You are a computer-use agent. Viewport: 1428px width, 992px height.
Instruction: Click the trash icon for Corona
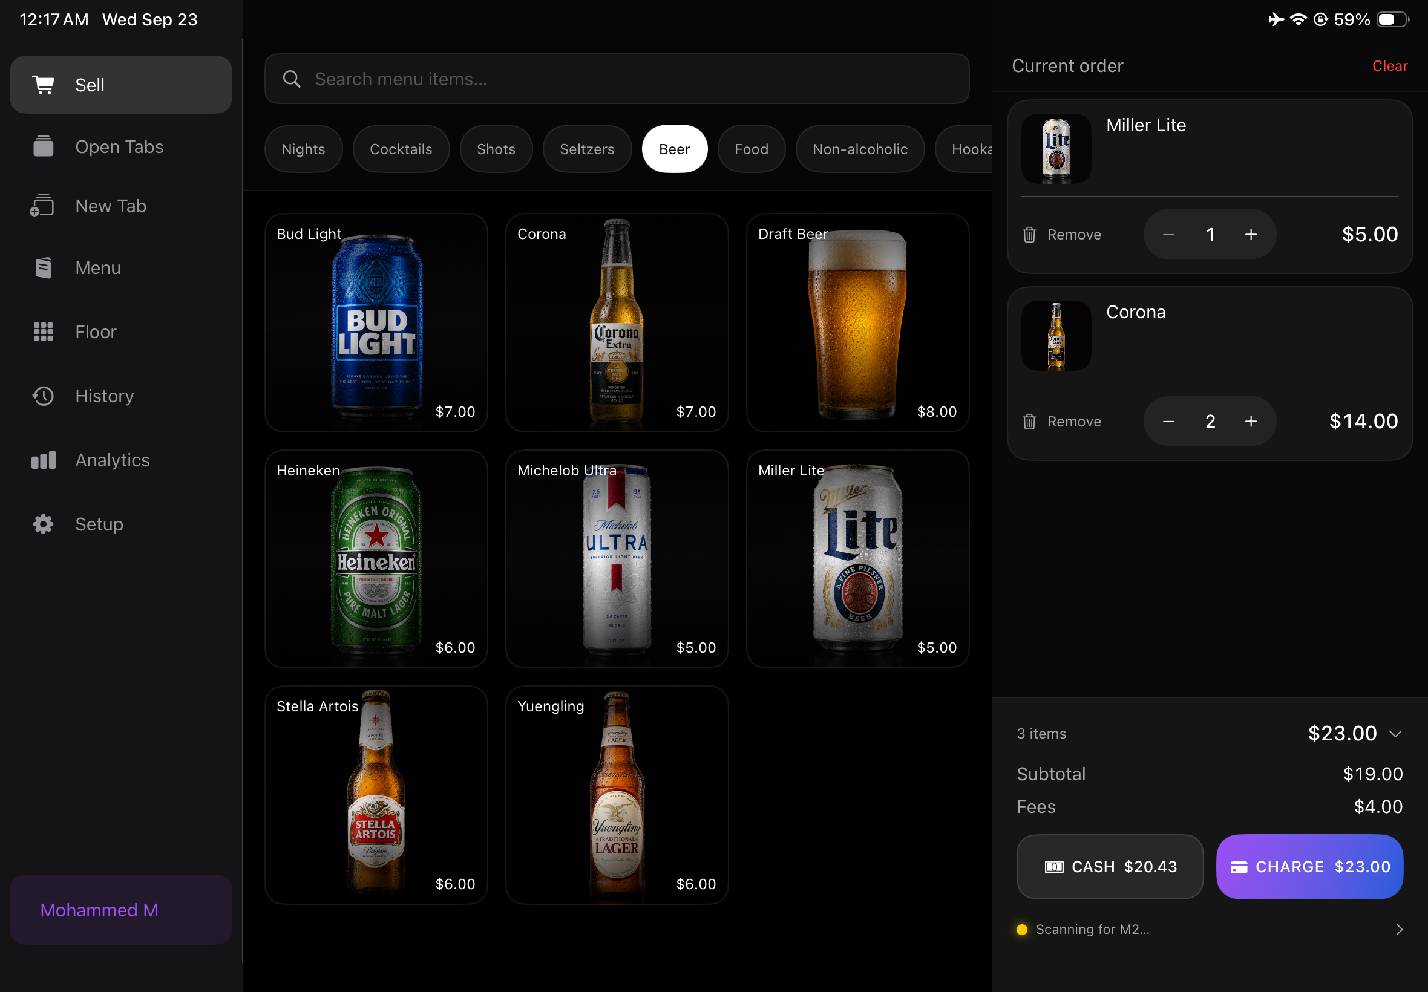point(1029,422)
